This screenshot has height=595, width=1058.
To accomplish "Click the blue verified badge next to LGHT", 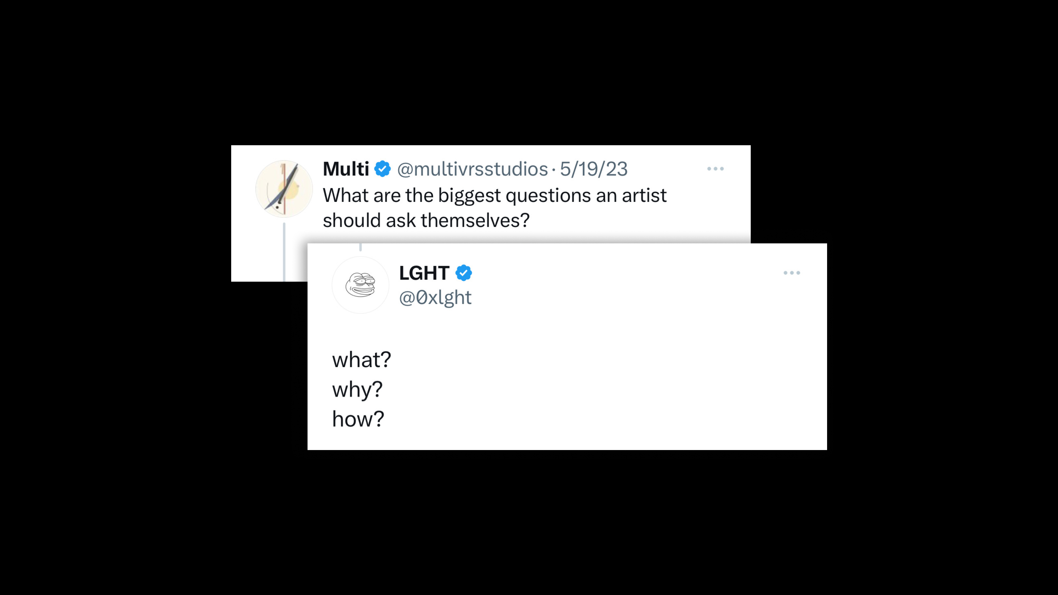I will [464, 273].
